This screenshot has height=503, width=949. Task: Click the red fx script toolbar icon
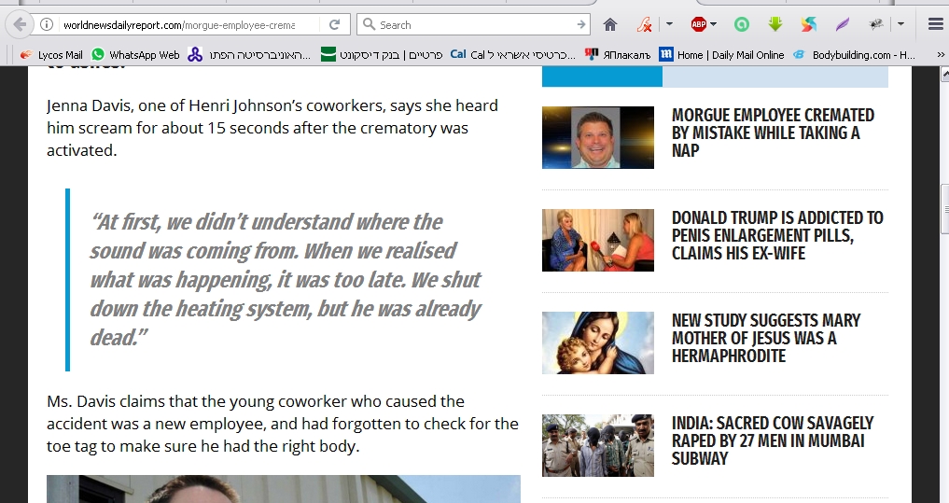click(644, 25)
